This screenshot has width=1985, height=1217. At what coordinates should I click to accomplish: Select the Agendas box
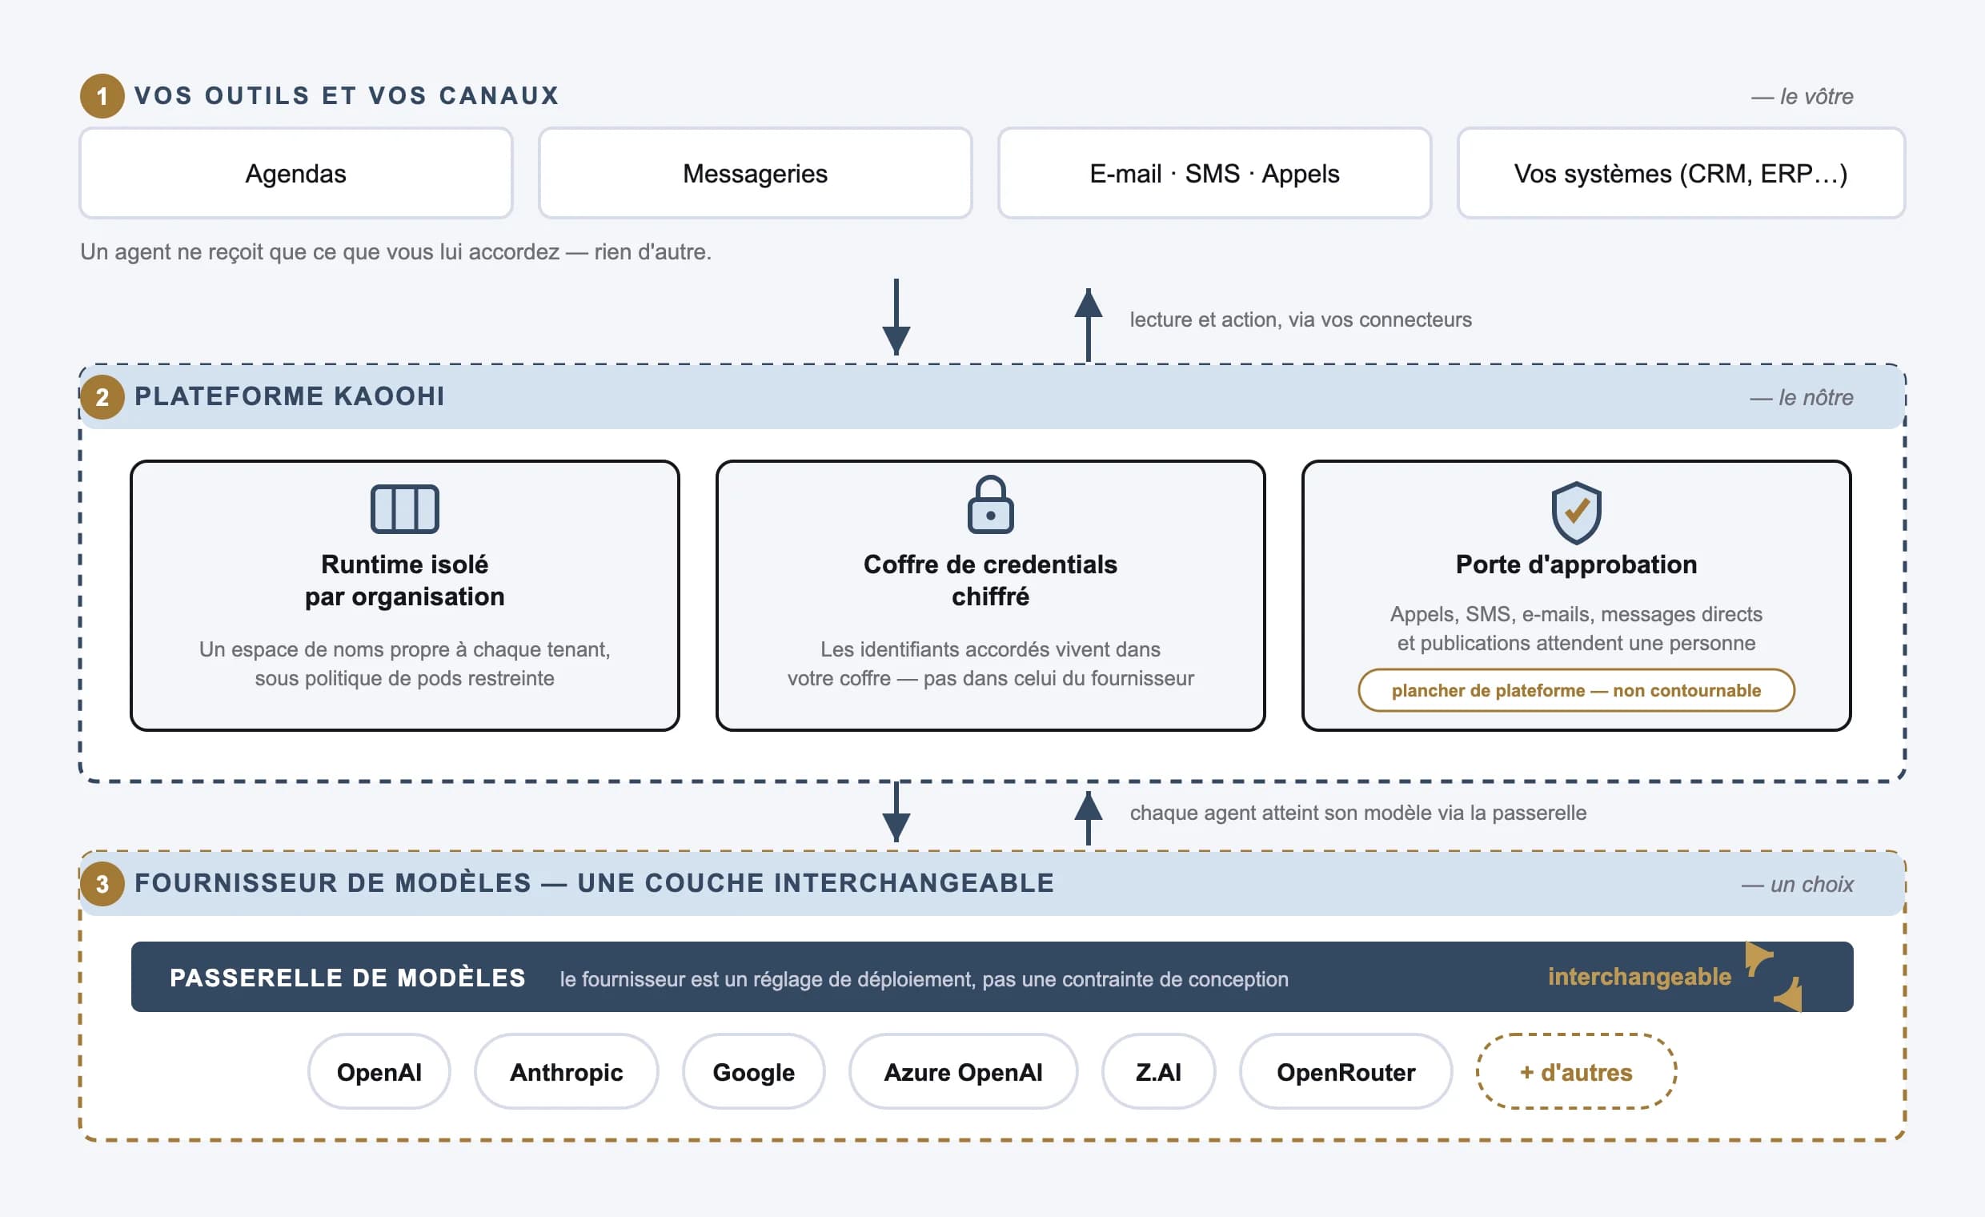pyautogui.click(x=295, y=173)
